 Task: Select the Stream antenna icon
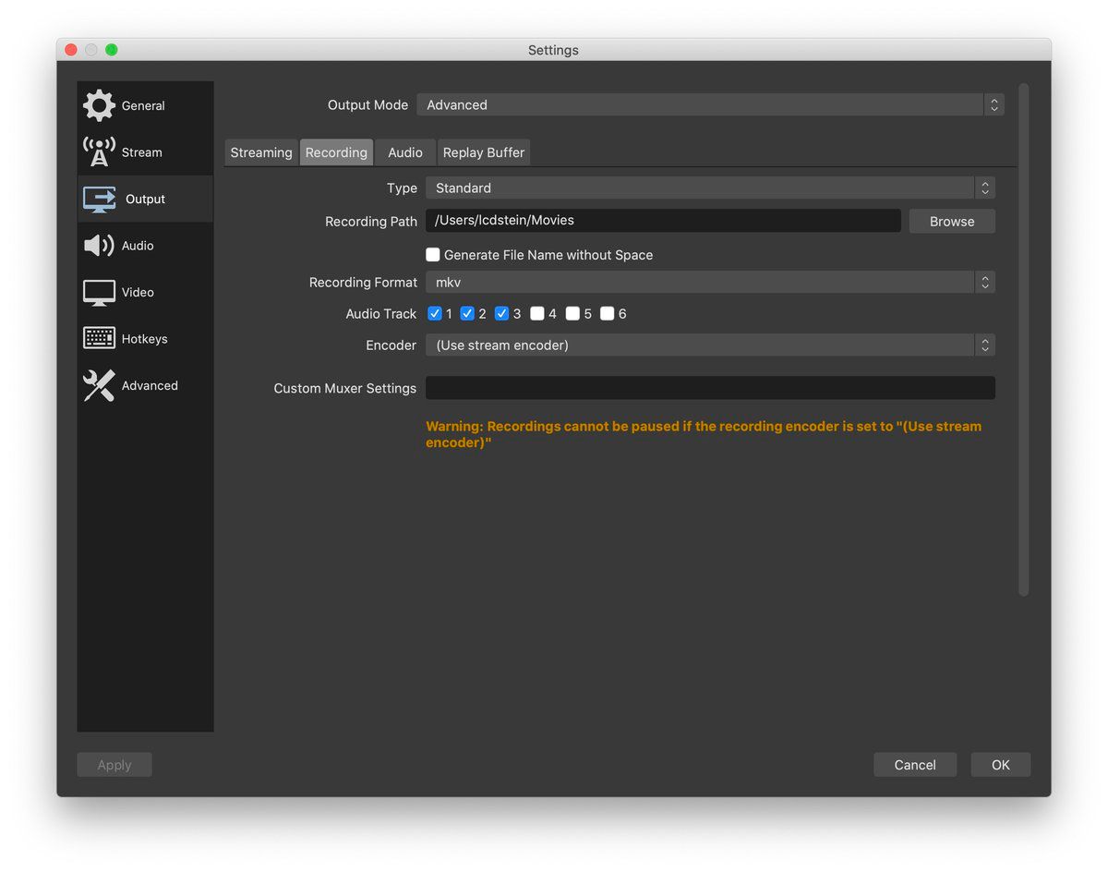pos(99,151)
